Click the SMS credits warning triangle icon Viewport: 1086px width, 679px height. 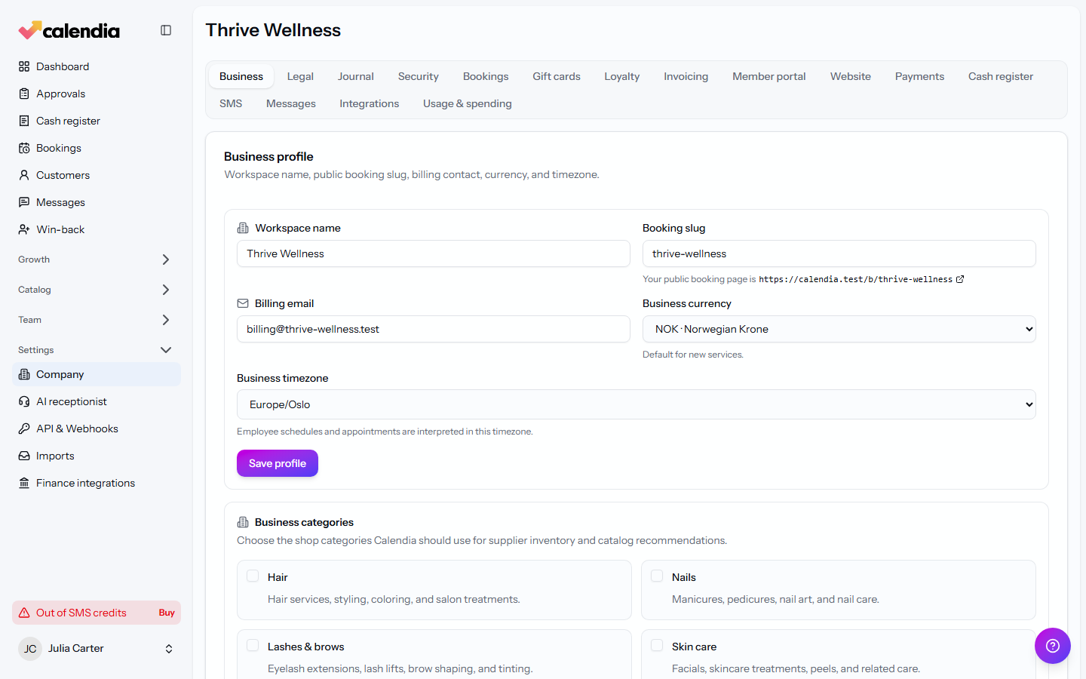pos(24,613)
